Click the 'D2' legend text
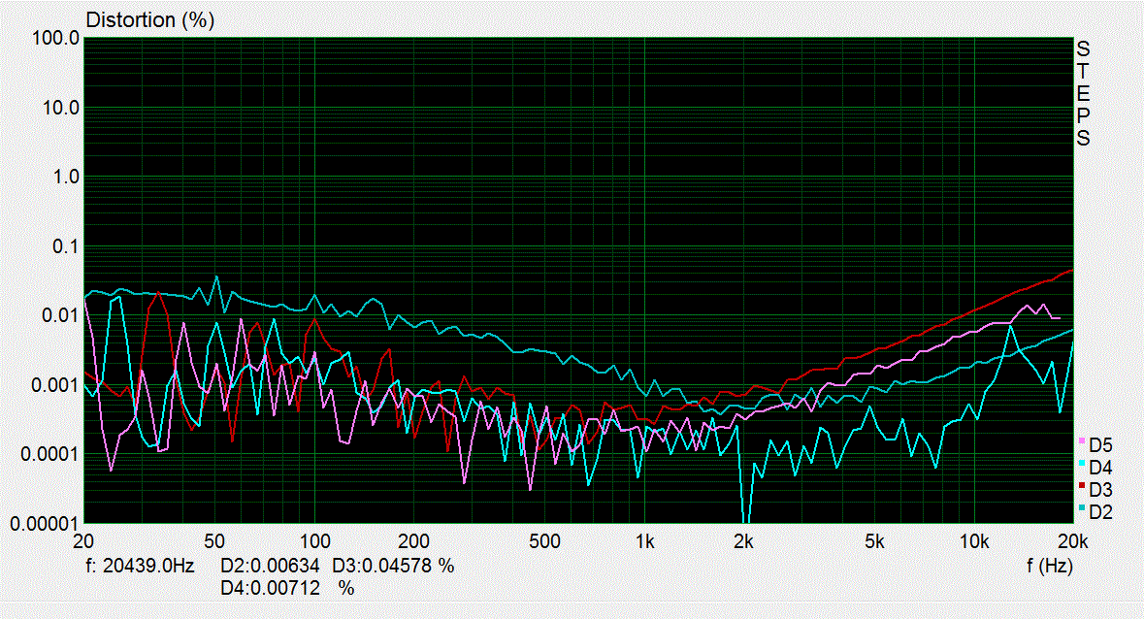 point(1100,512)
